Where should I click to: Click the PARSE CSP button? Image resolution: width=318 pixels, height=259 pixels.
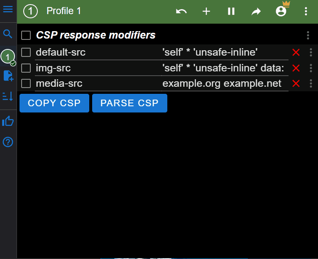pyautogui.click(x=130, y=103)
